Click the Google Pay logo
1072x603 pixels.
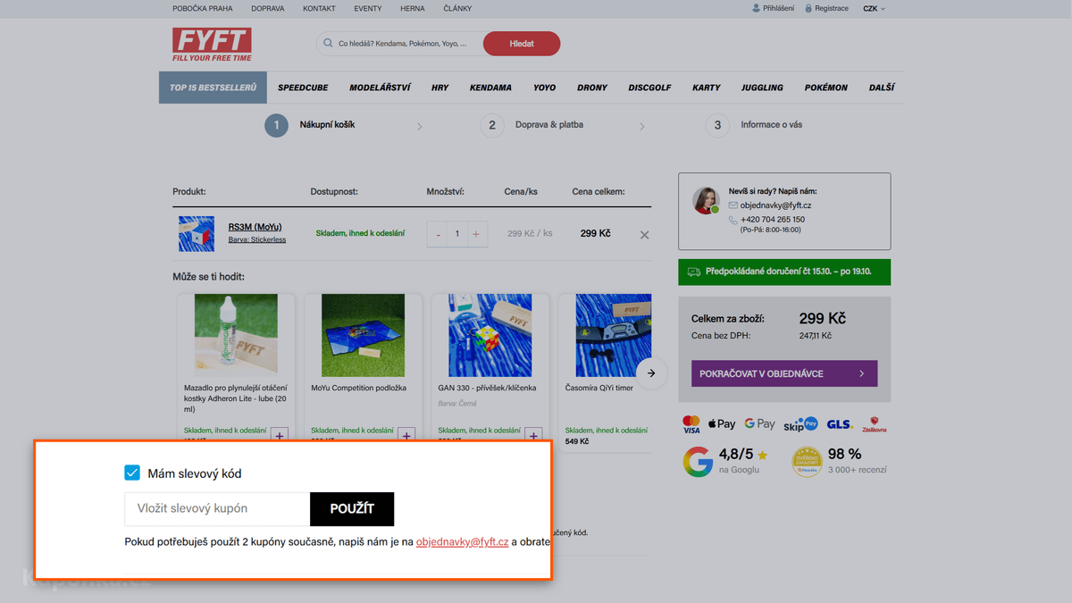pyautogui.click(x=760, y=424)
